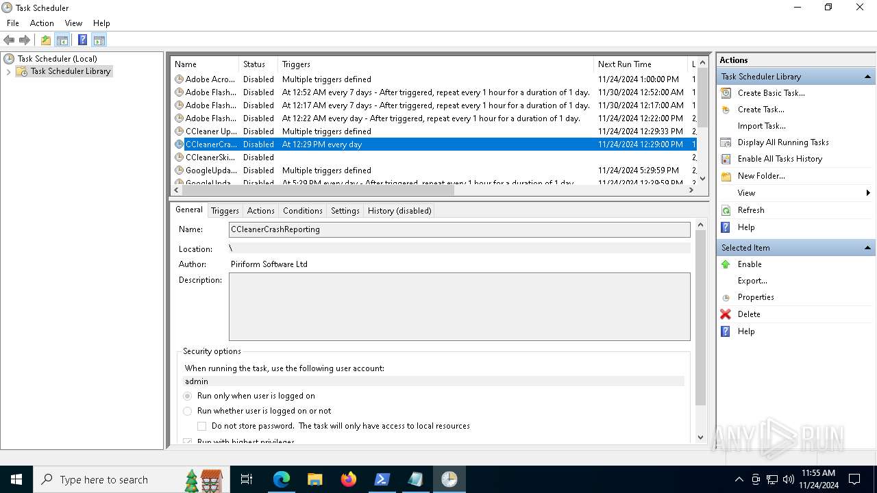The width and height of the screenshot is (877, 493).
Task: Switch to the Actions tab in details
Action: click(x=260, y=211)
